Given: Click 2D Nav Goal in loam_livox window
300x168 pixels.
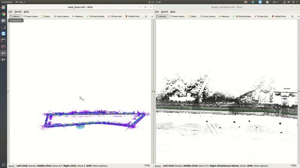Looking at the screenshot, I should point(115,16).
